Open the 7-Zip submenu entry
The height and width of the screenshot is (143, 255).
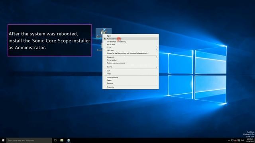(131, 48)
